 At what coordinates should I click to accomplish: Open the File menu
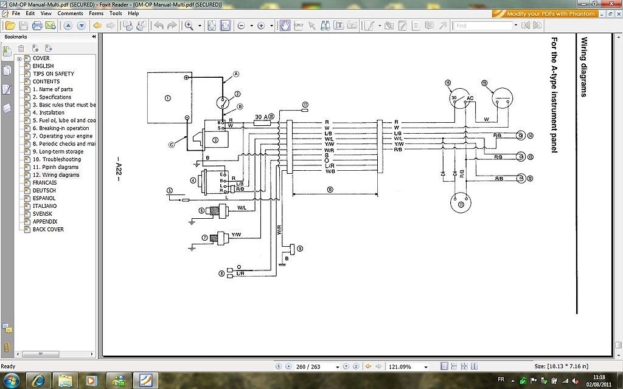pos(16,13)
